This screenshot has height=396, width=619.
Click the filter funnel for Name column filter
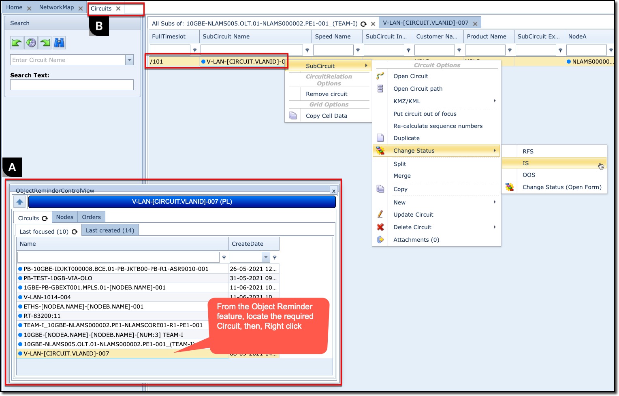tap(224, 258)
